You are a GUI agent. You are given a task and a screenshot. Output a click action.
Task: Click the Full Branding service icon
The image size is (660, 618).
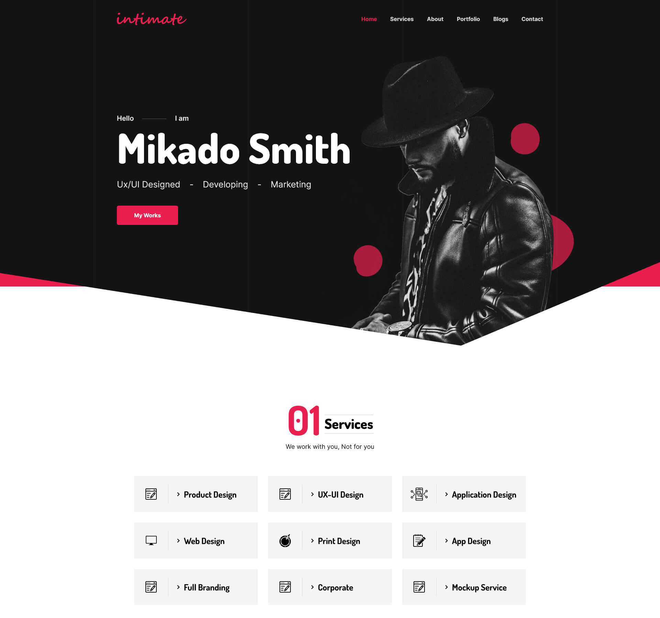pos(152,587)
